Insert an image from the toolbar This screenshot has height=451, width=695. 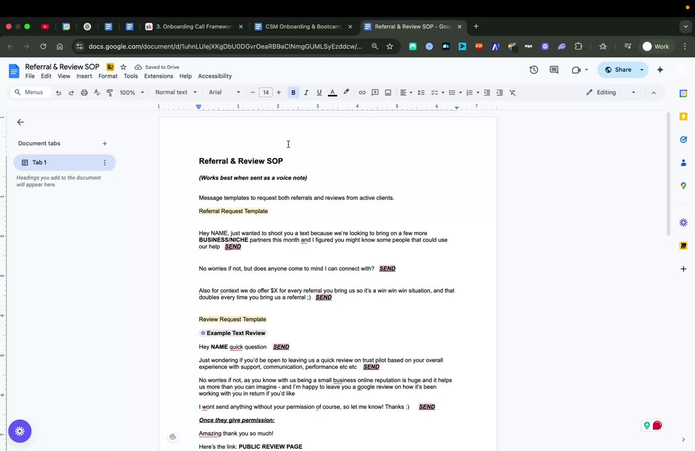(388, 93)
